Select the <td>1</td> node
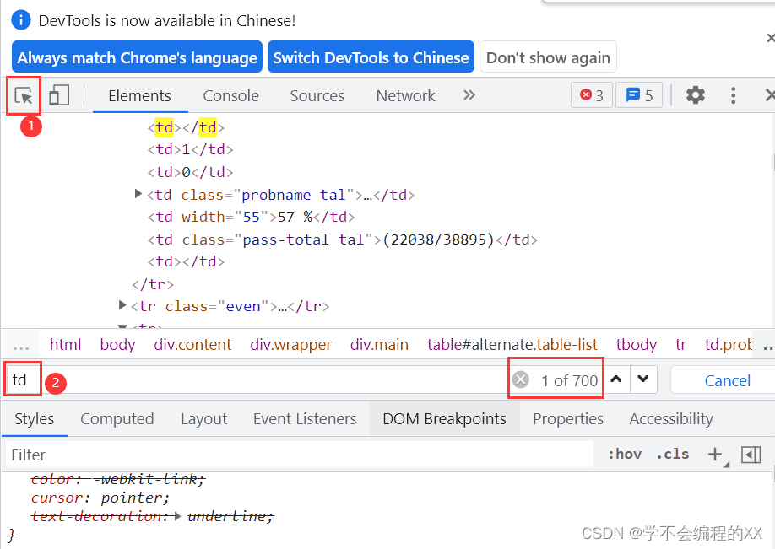Image resolution: width=775 pixels, height=549 pixels. 190,149
